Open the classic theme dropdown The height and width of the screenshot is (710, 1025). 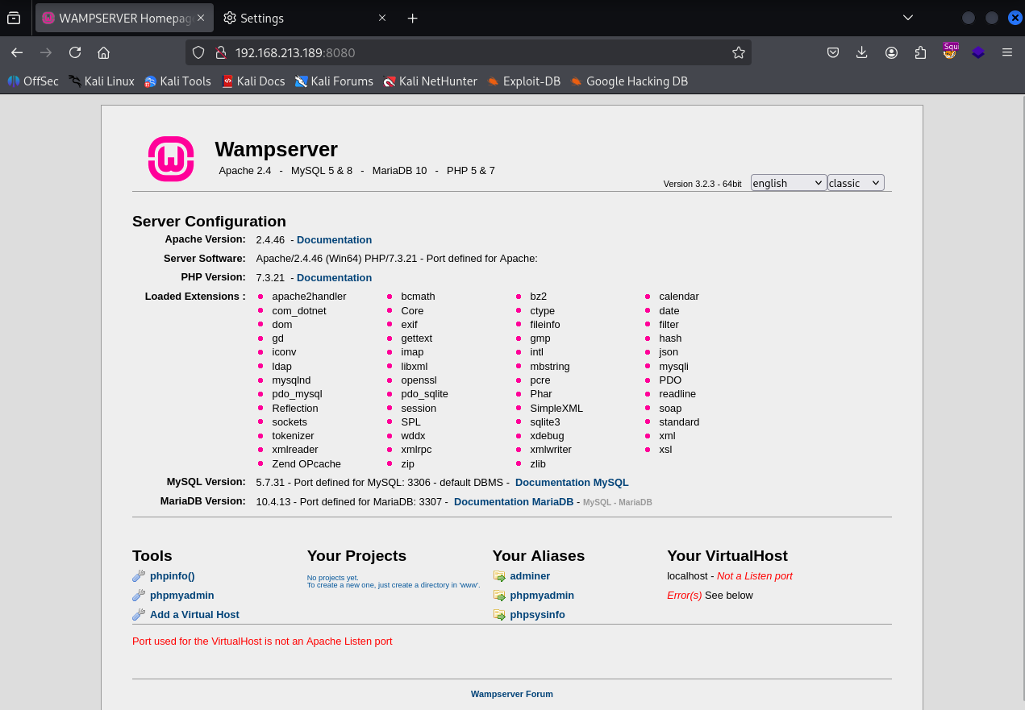coord(855,183)
